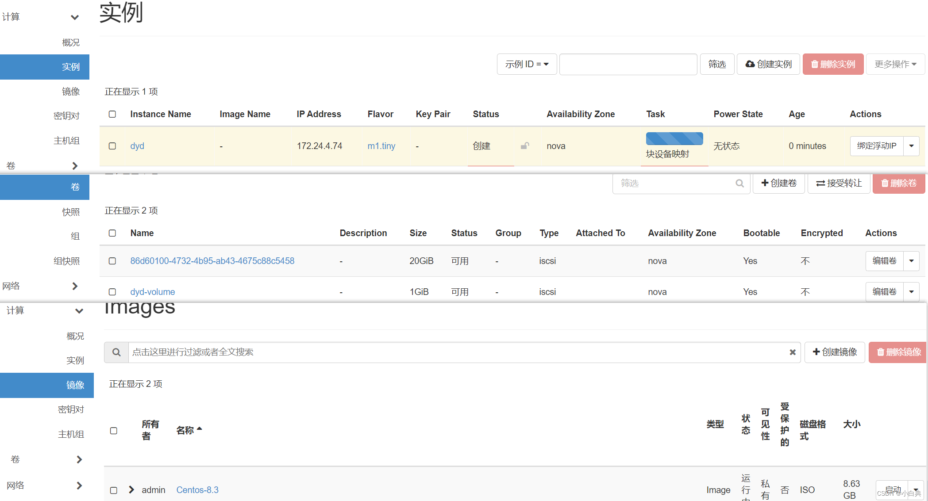Clear the image search with the X icon
Screen dimensions: 928x501
coord(793,352)
